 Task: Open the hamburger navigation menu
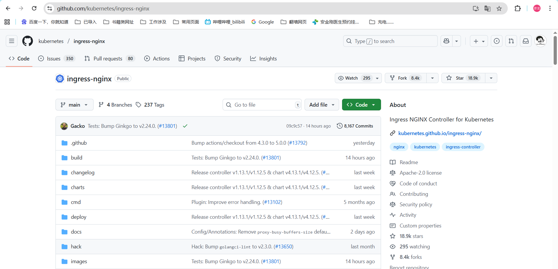click(x=12, y=41)
